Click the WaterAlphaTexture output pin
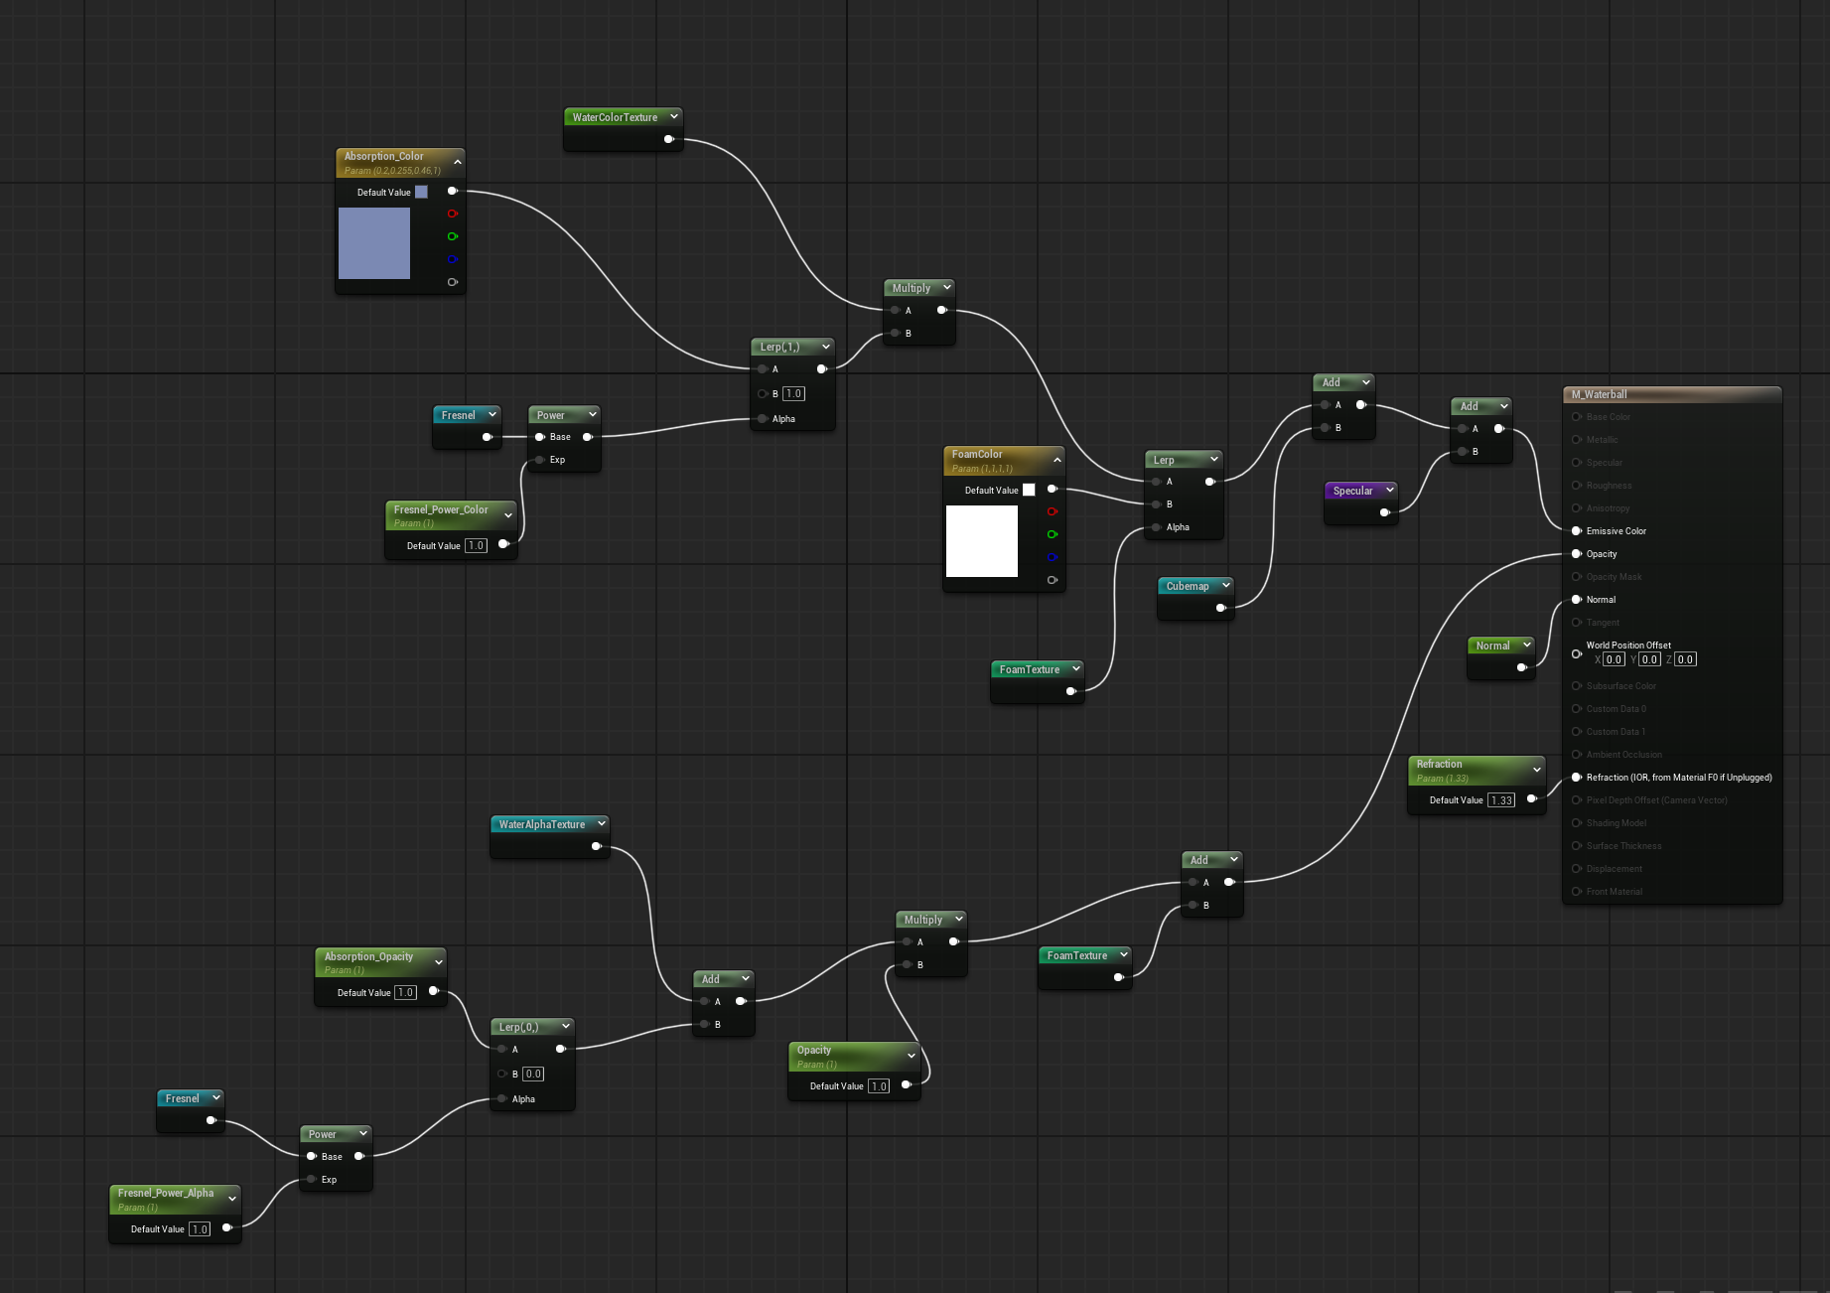Viewport: 1830px width, 1293px height. 597,846
